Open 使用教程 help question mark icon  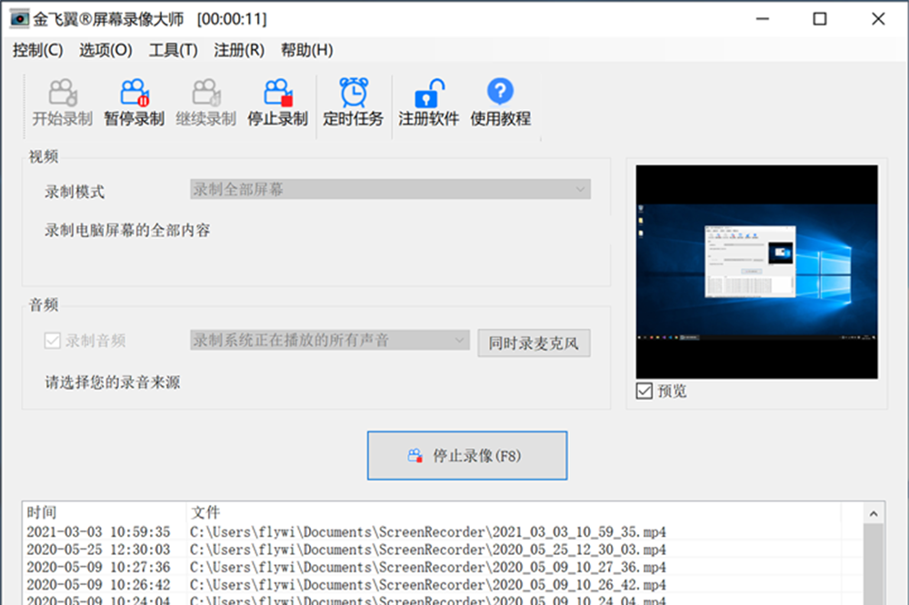point(500,92)
